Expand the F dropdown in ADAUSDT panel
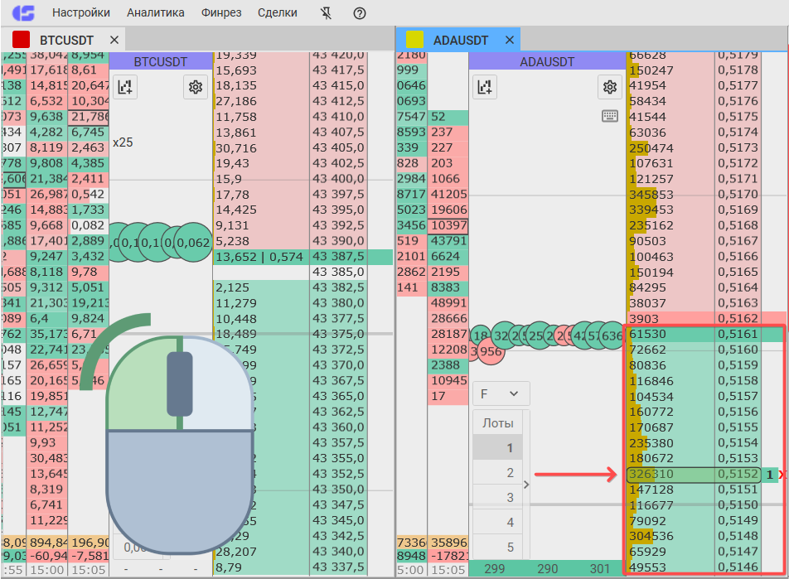Image resolution: width=789 pixels, height=579 pixels. pyautogui.click(x=501, y=393)
